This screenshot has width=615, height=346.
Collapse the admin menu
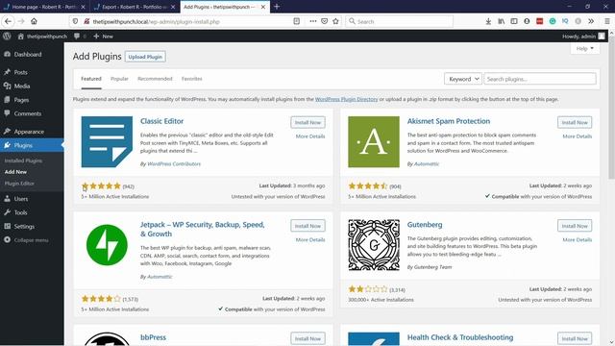(32, 240)
